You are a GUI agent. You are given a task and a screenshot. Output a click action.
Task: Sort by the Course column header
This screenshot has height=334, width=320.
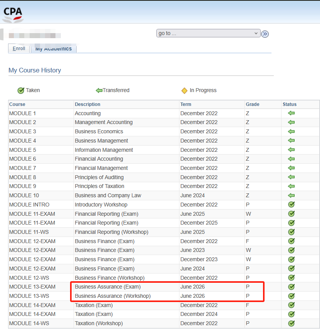[17, 104]
